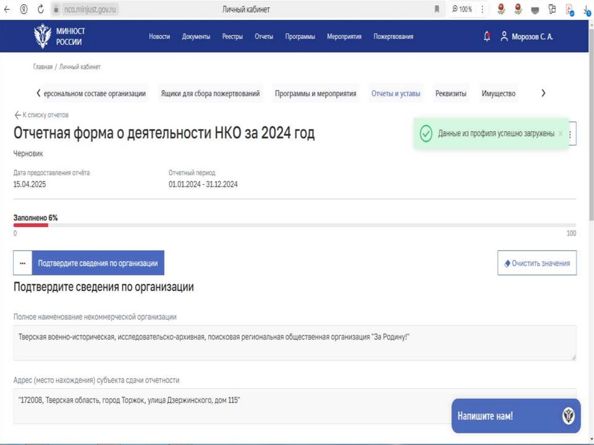Click the Главная breadcrumb link
This screenshot has height=445, width=594.
[43, 67]
